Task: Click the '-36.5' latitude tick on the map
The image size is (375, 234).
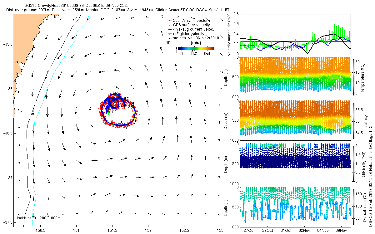Action: click(7, 133)
